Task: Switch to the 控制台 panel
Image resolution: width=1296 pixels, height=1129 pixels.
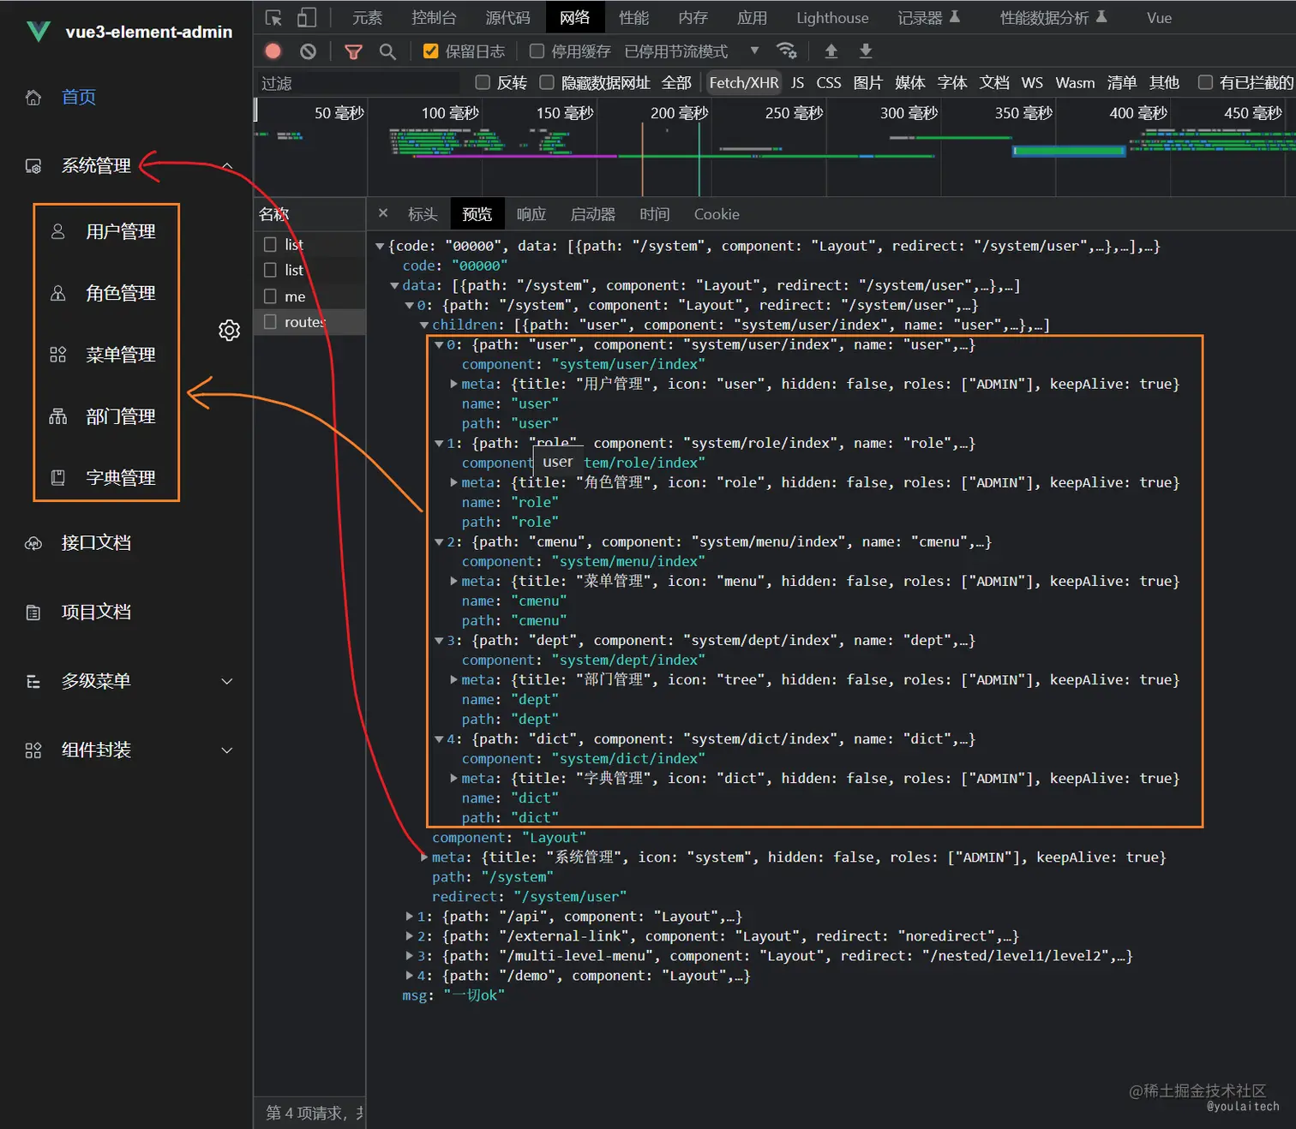Action: click(x=434, y=17)
